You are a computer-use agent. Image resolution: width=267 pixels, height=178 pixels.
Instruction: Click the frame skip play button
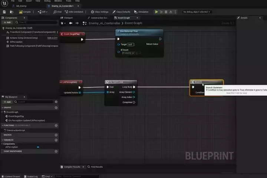tap(161, 12)
